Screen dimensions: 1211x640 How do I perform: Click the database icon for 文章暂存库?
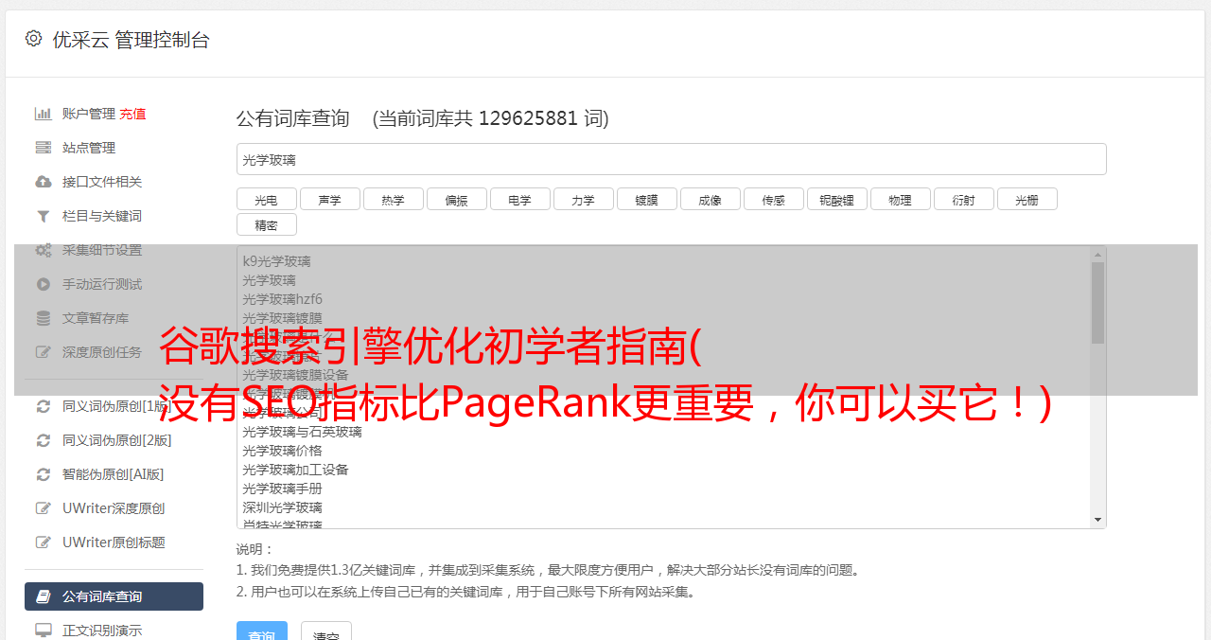tap(43, 318)
